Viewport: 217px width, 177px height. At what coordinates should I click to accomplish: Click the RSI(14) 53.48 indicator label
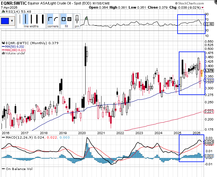(x=18, y=12)
